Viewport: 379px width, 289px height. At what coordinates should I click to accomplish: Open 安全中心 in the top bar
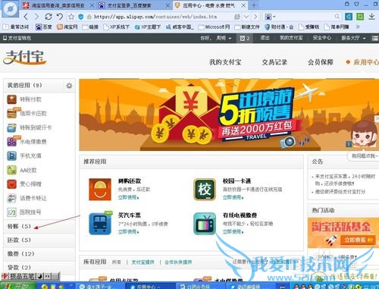[321, 38]
